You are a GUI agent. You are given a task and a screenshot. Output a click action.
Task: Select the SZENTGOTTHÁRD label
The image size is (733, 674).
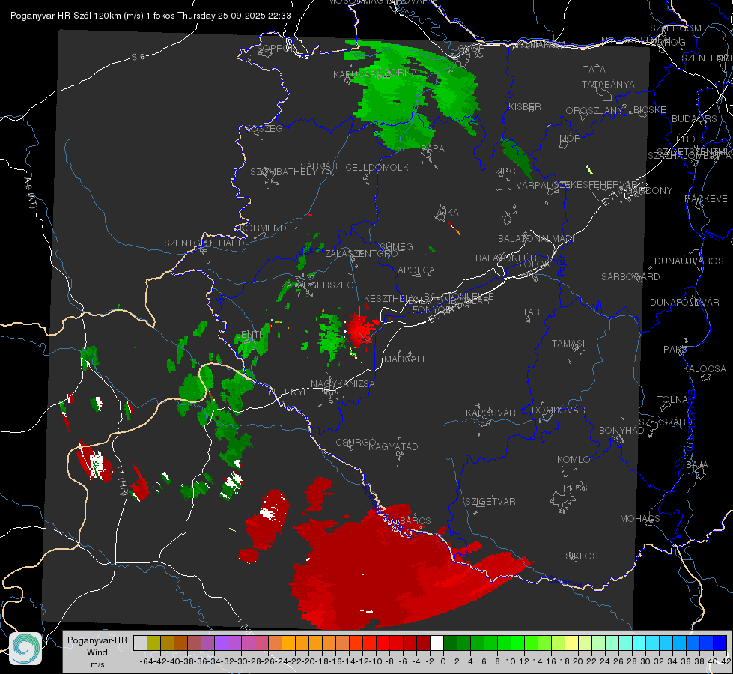[204, 243]
